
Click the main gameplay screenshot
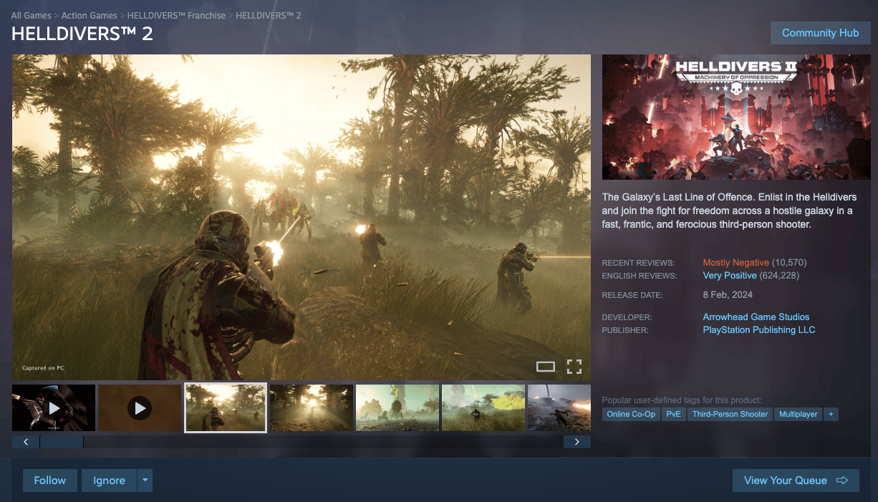click(x=301, y=217)
